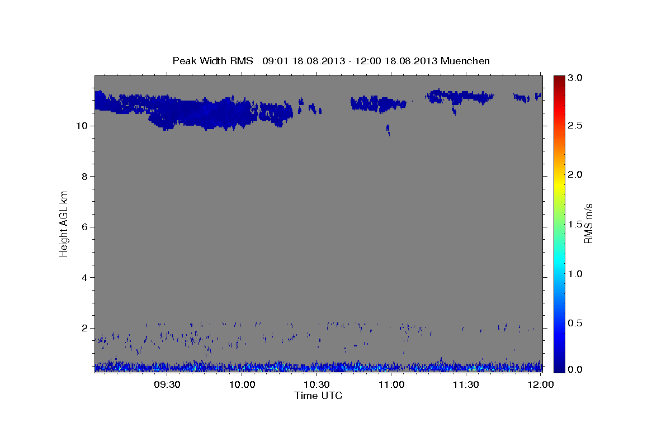Screen dimensions: 671x447
Task: Click the colorbar label '0.0'
Action: 575,369
